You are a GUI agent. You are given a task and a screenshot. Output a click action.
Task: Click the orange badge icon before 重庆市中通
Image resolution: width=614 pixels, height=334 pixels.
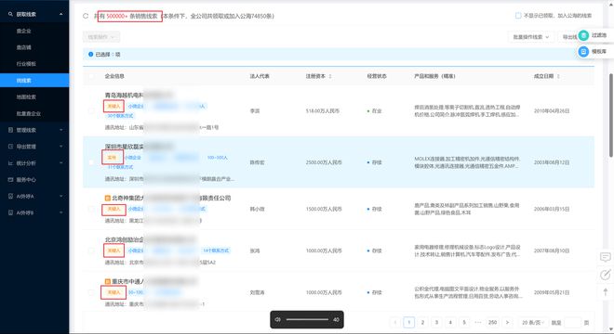[x=108, y=281]
